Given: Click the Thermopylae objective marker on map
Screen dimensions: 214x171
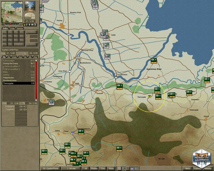Looking at the screenshot, I should (x=150, y=96).
